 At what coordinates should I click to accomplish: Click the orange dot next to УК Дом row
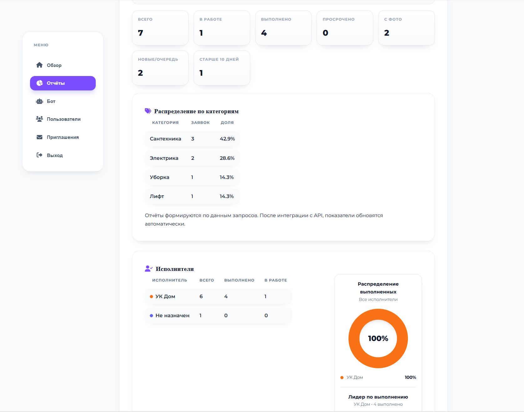pyautogui.click(x=151, y=297)
